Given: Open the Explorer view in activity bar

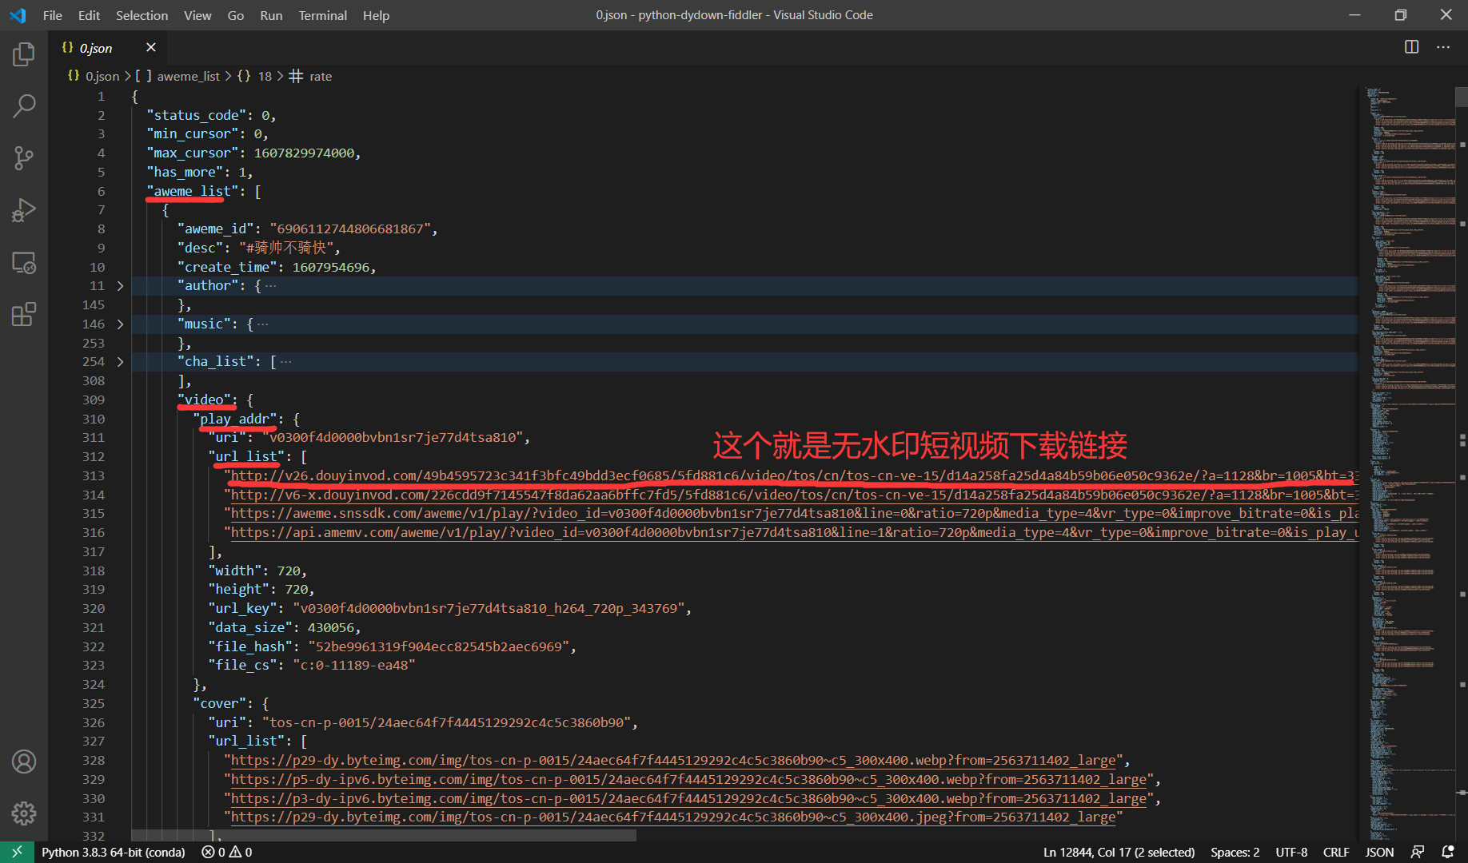Looking at the screenshot, I should tap(24, 54).
